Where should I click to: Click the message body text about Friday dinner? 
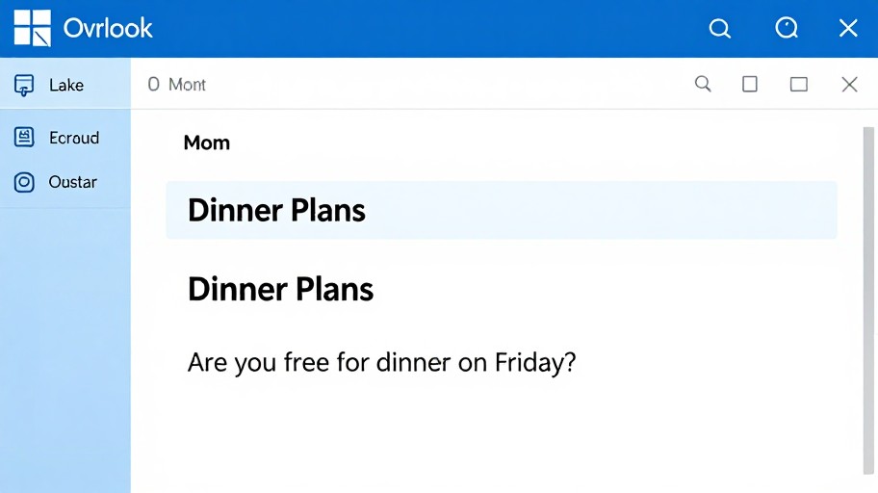(x=381, y=363)
